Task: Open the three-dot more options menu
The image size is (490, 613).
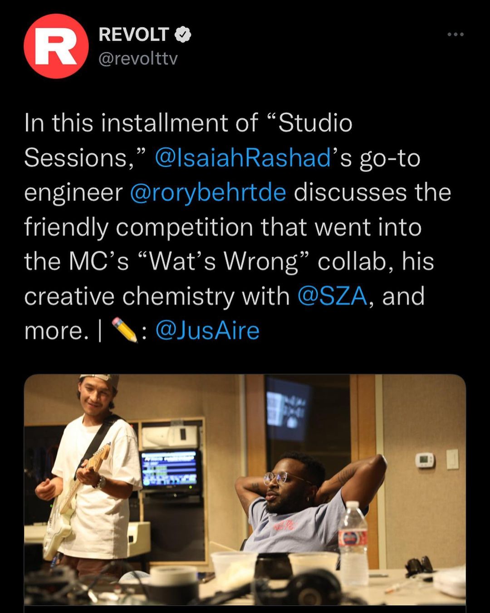Action: [455, 34]
